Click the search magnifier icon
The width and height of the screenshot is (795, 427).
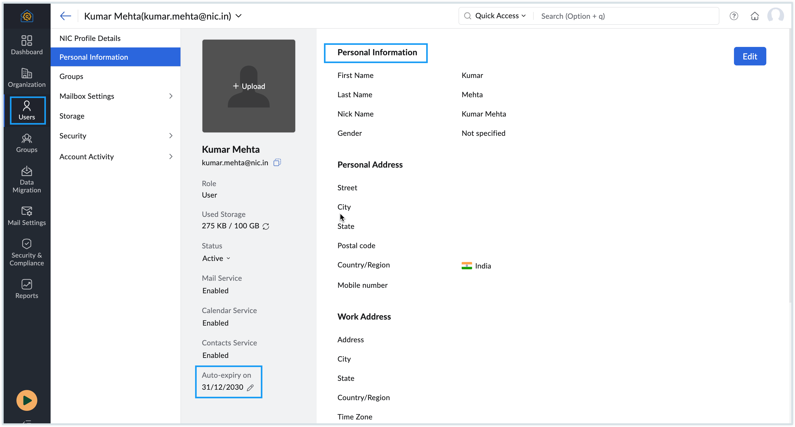click(468, 16)
